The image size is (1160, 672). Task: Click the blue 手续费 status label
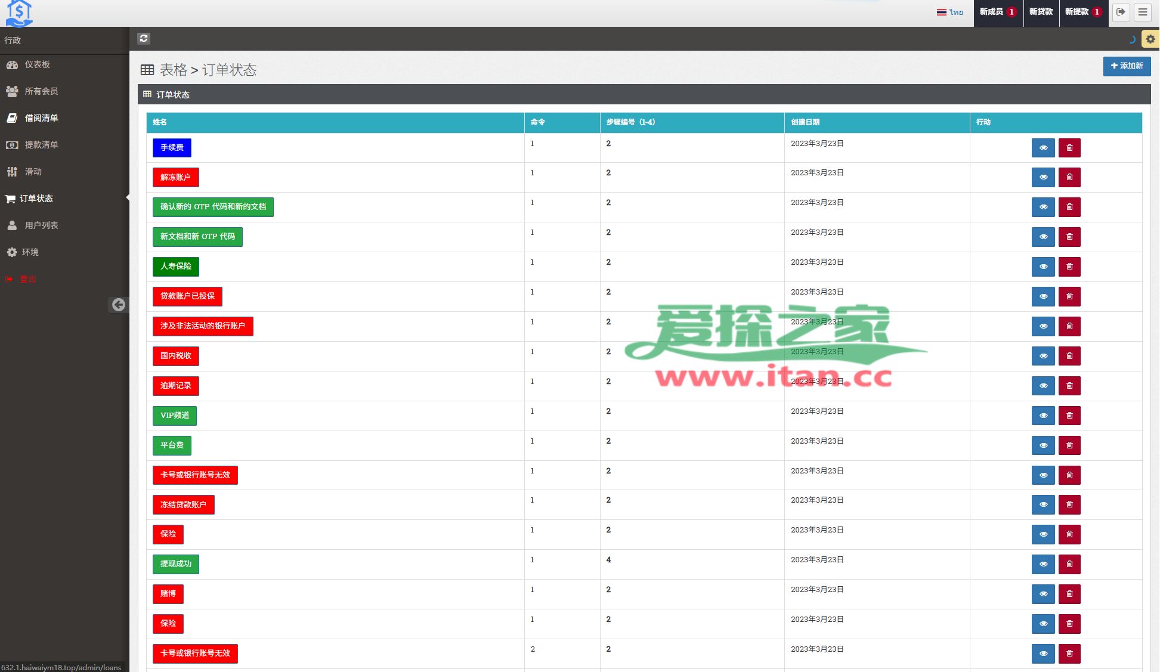pyautogui.click(x=172, y=147)
